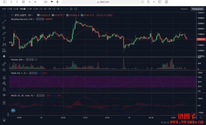This screenshot has height=125, width=206.
Task: Remove the Stoch indicator
Action: [36, 73]
